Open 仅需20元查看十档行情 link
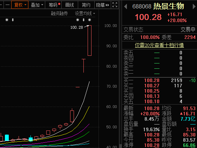Screen dimensions: 197x148 point(159,45)
